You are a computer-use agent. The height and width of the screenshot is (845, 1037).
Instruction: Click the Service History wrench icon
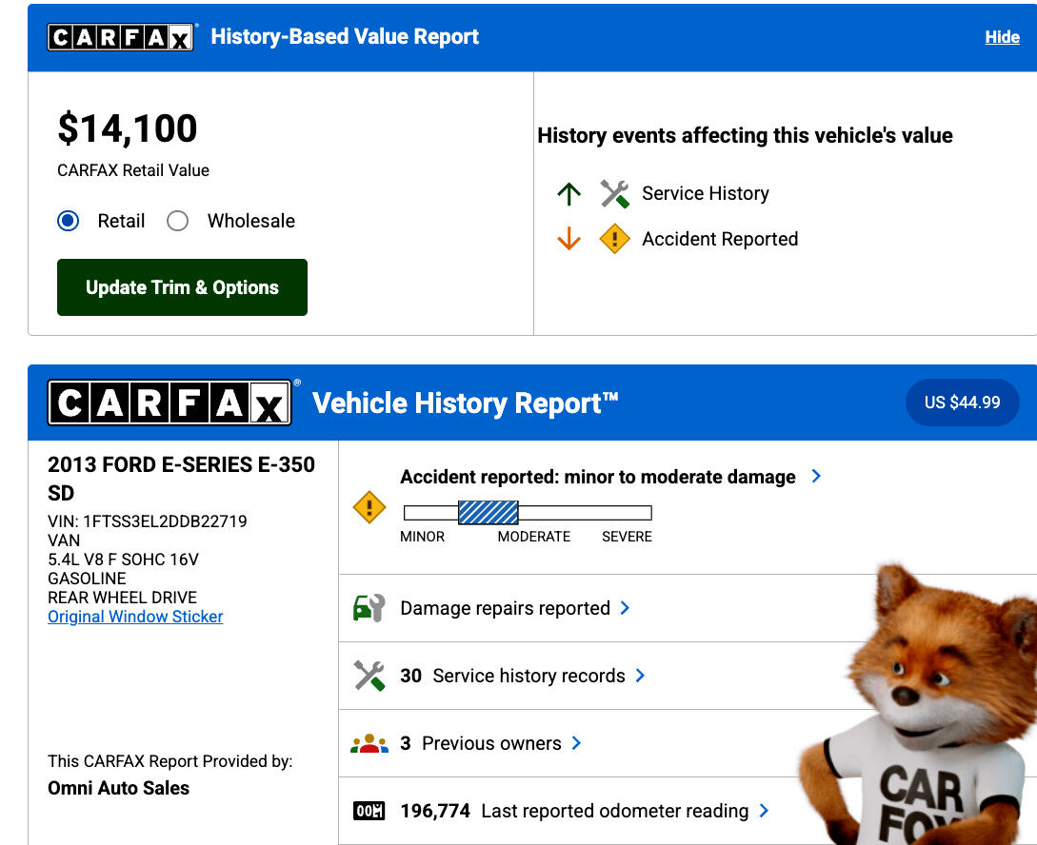point(614,194)
